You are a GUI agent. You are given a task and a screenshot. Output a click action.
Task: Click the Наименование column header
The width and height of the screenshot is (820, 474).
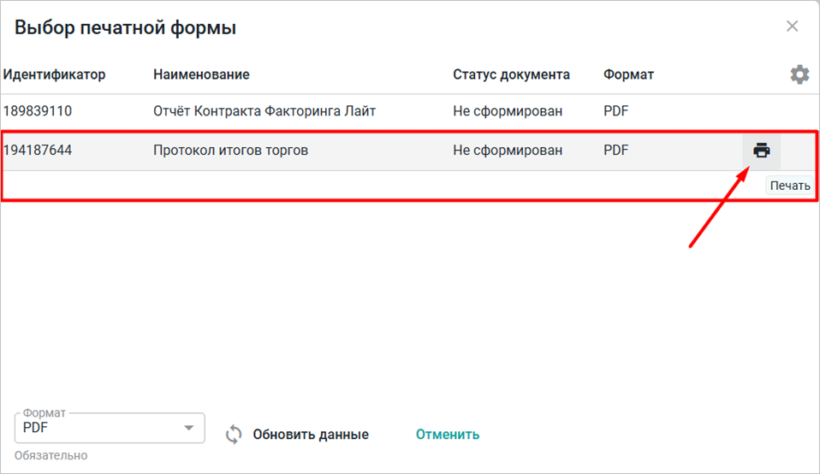[201, 74]
